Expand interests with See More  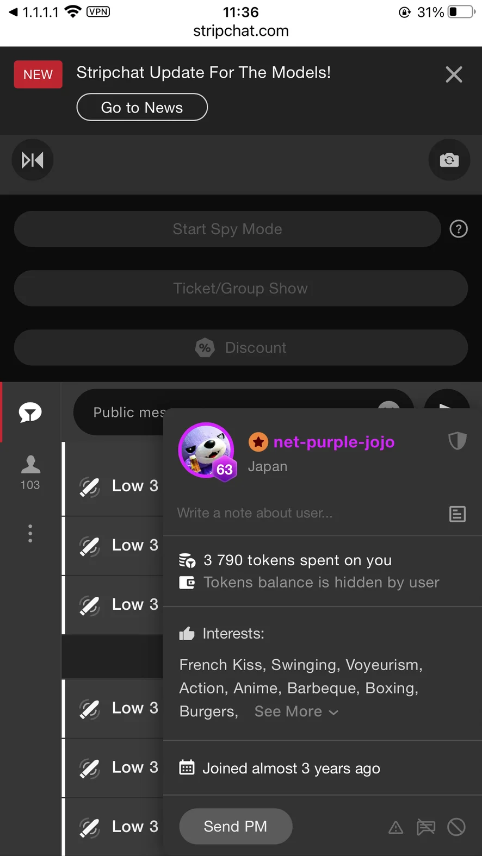pos(296,711)
